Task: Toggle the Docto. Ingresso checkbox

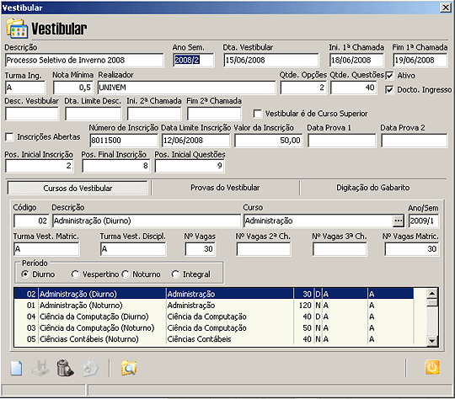Action: tap(389, 90)
